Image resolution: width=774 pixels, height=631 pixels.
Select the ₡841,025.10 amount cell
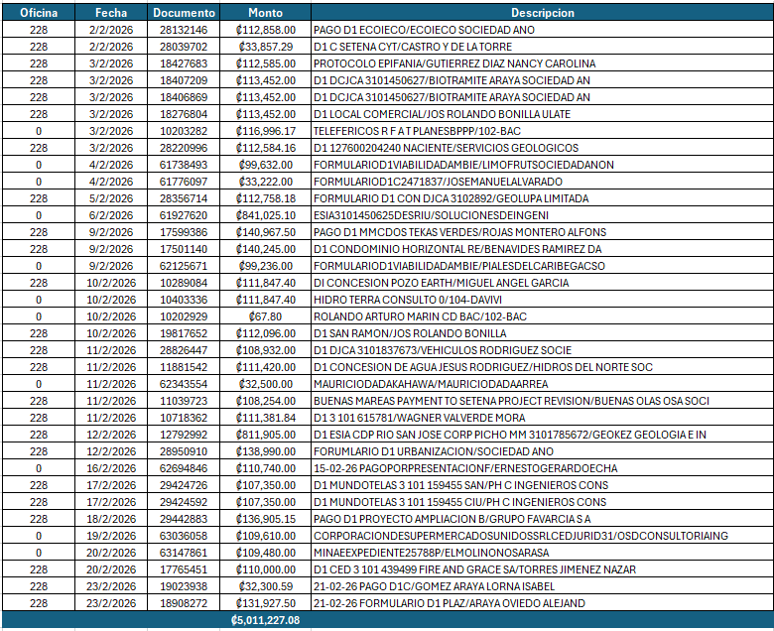tap(264, 215)
